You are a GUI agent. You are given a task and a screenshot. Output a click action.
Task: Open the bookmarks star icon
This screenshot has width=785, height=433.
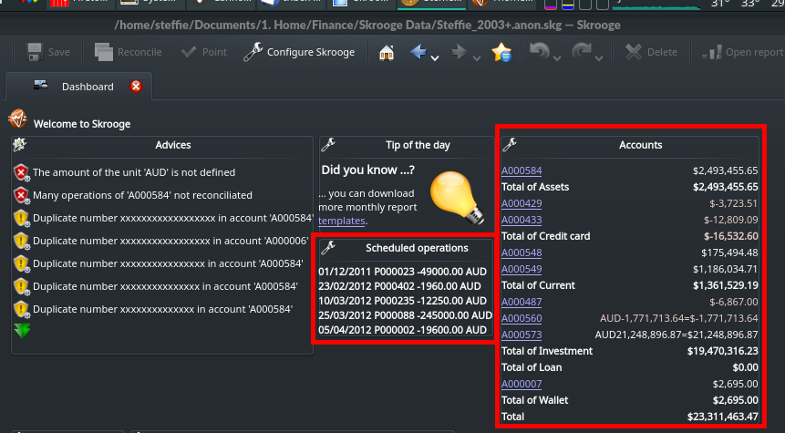(501, 52)
